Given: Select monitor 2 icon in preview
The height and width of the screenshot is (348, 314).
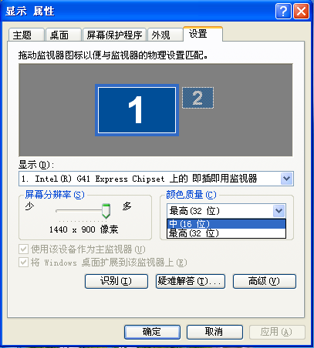Looking at the screenshot, I should click(198, 98).
